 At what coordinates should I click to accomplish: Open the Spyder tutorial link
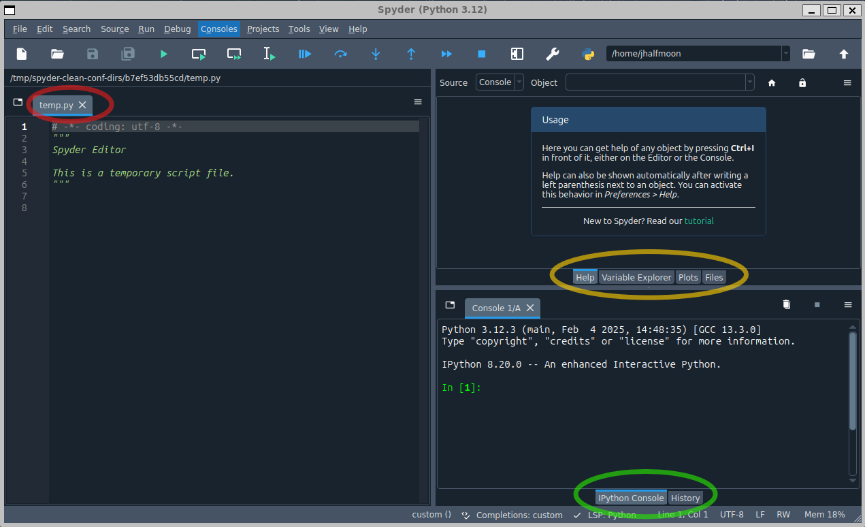(x=699, y=221)
